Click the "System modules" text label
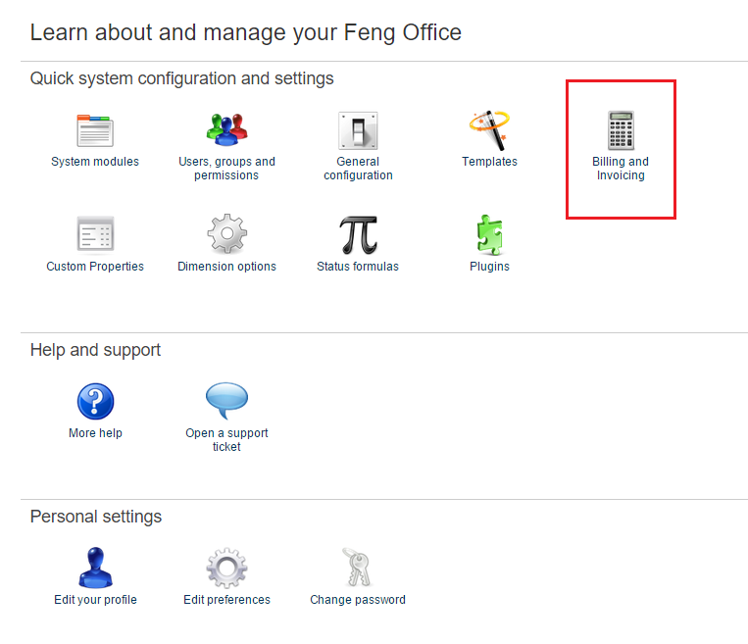The width and height of the screenshot is (748, 644). [95, 162]
